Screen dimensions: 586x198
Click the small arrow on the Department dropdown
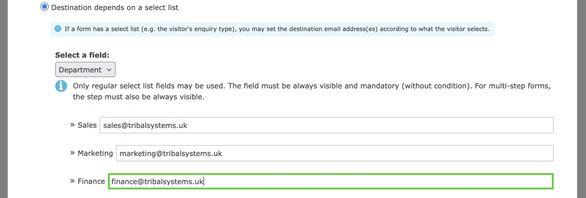coord(109,70)
